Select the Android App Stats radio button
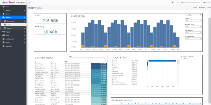Image resolution: width=211 pixels, height=105 pixels. point(181,57)
